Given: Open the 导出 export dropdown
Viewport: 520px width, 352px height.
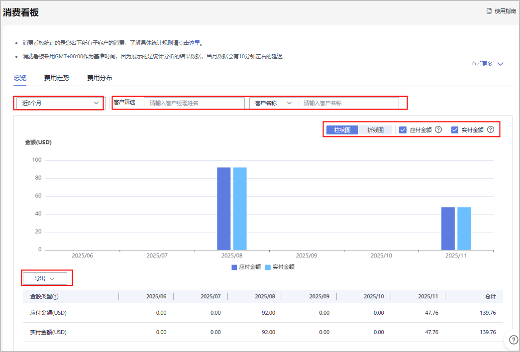Looking at the screenshot, I should click(44, 278).
